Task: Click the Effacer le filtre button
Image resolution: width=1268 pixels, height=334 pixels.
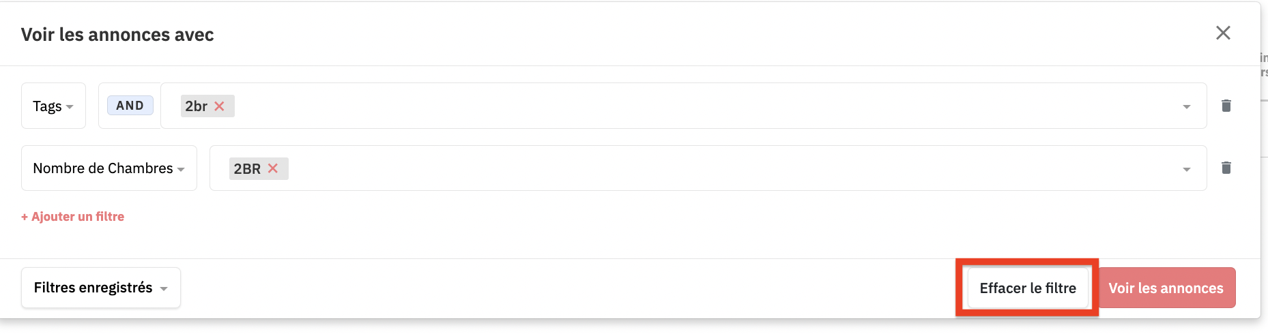Action: pos(1028,288)
